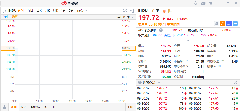
Task: Click the orange 买 buy button
Action: pos(223,23)
